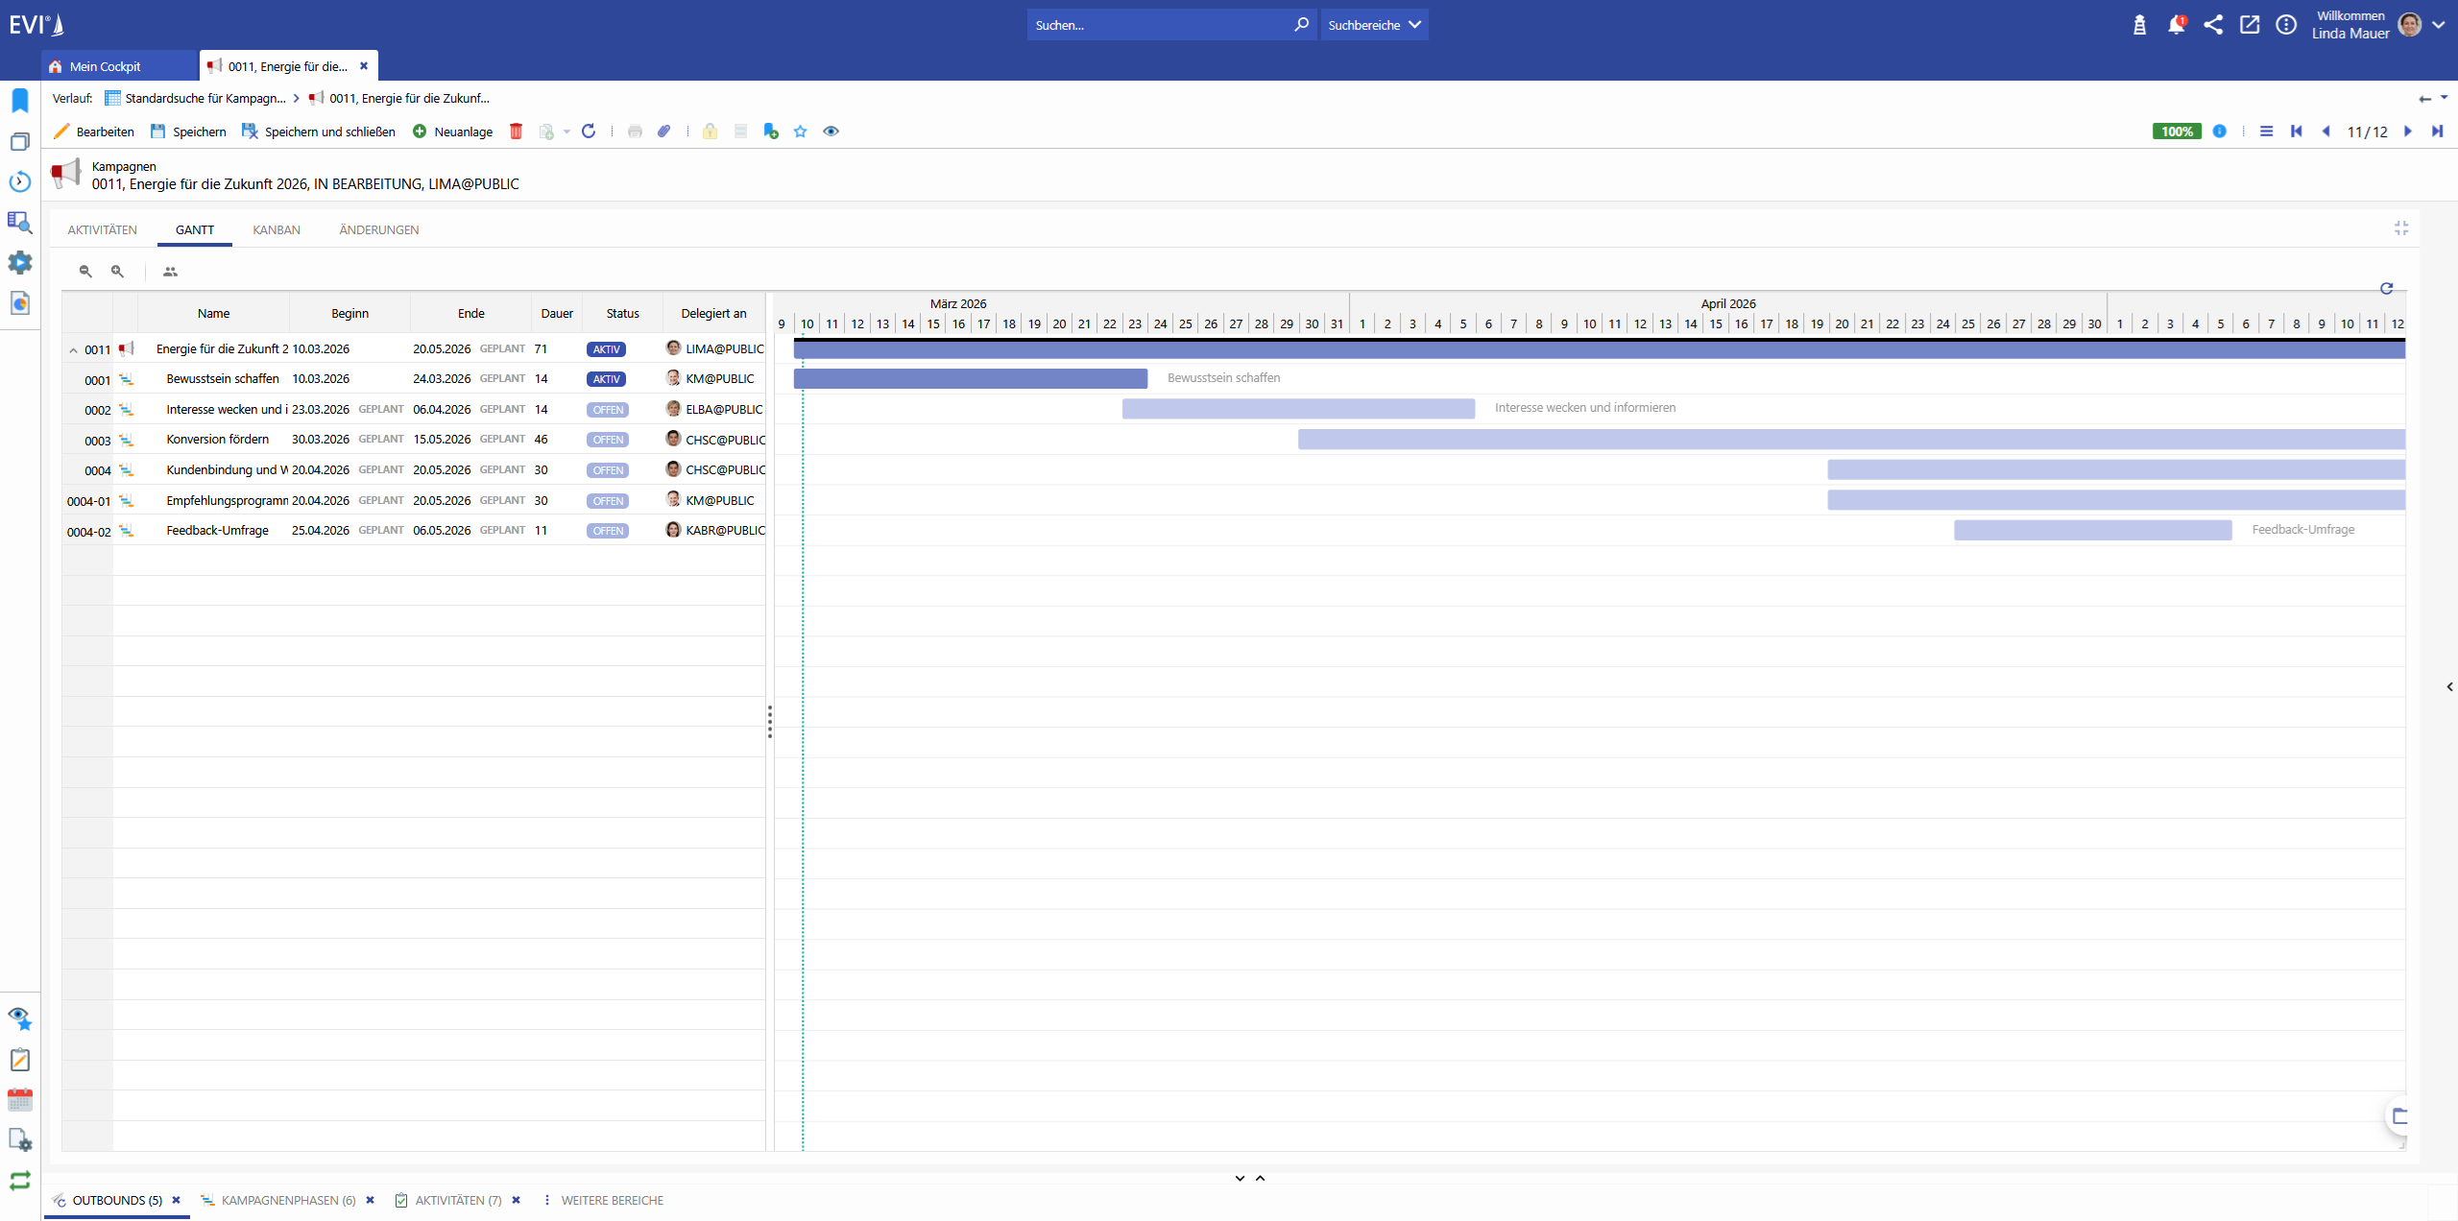Click the star favorite icon in toolbar
Screen dimensions: 2458x1221
point(800,132)
